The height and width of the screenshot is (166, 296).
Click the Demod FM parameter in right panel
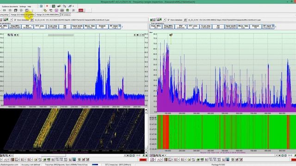tap(255, 27)
